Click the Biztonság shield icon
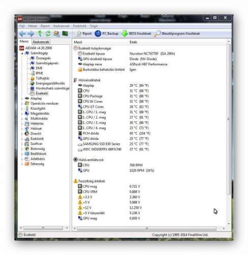Screen dimensions: 248x255 [27, 149]
